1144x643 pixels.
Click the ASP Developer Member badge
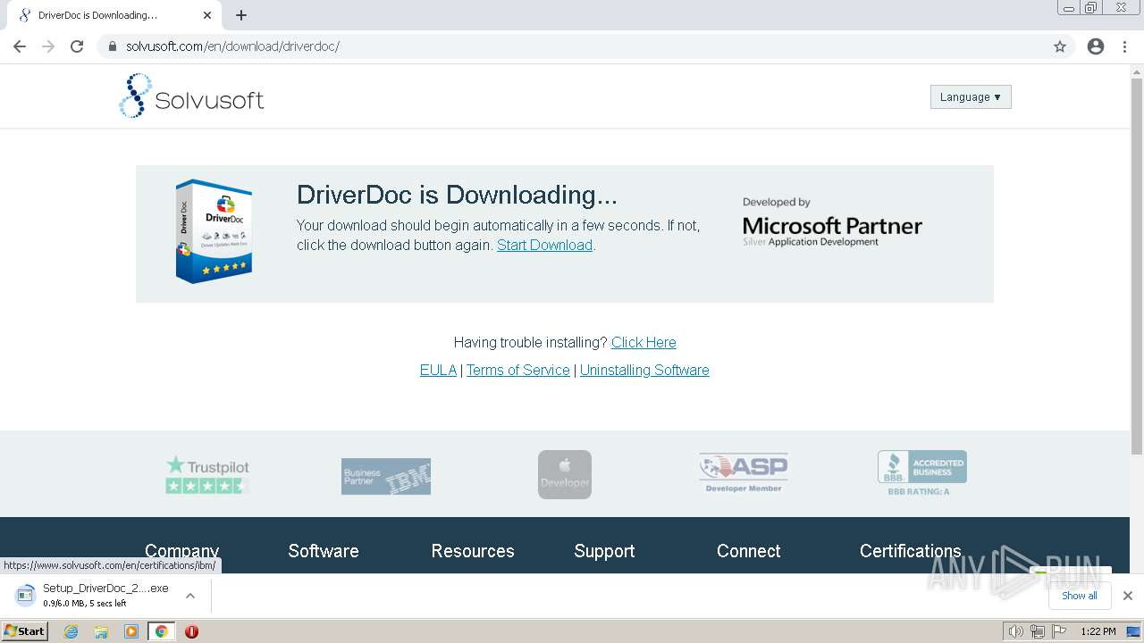tap(744, 472)
